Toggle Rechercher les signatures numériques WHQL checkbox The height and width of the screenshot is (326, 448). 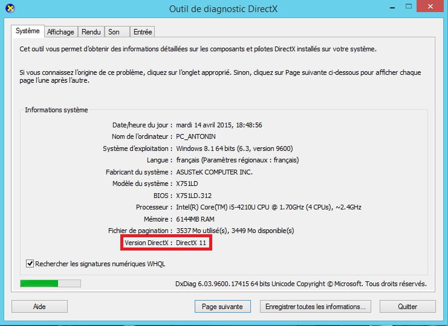30,264
